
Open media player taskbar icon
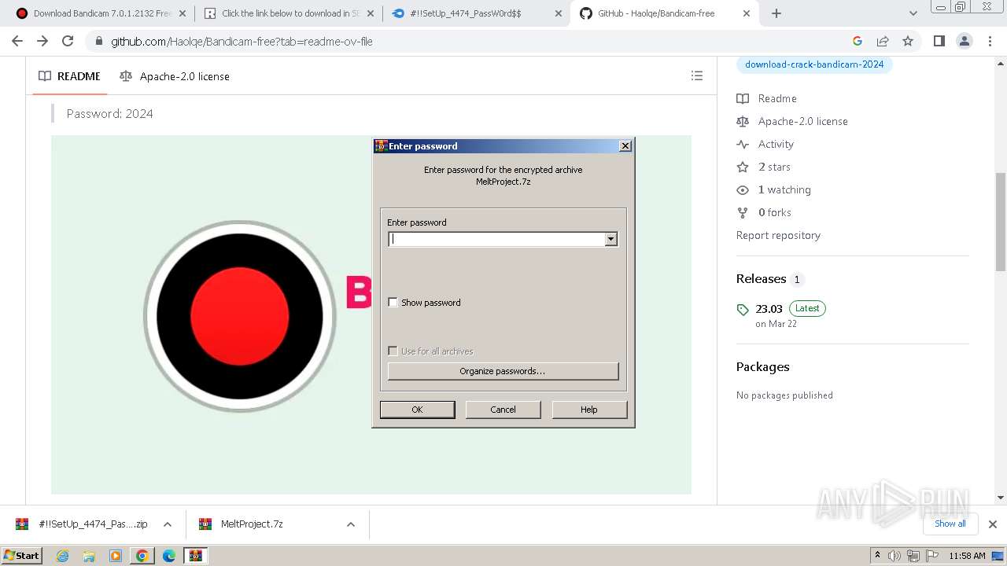pos(116,556)
